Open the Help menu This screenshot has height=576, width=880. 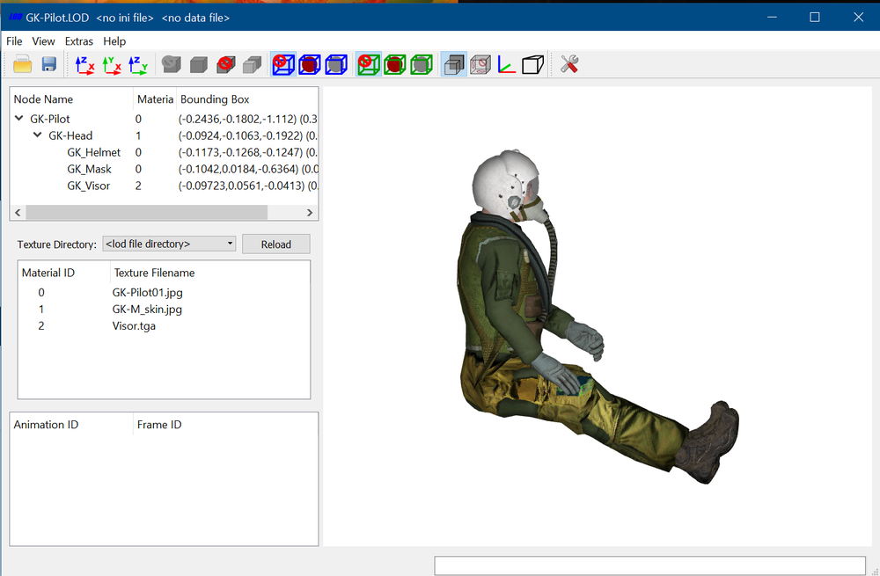click(x=114, y=41)
